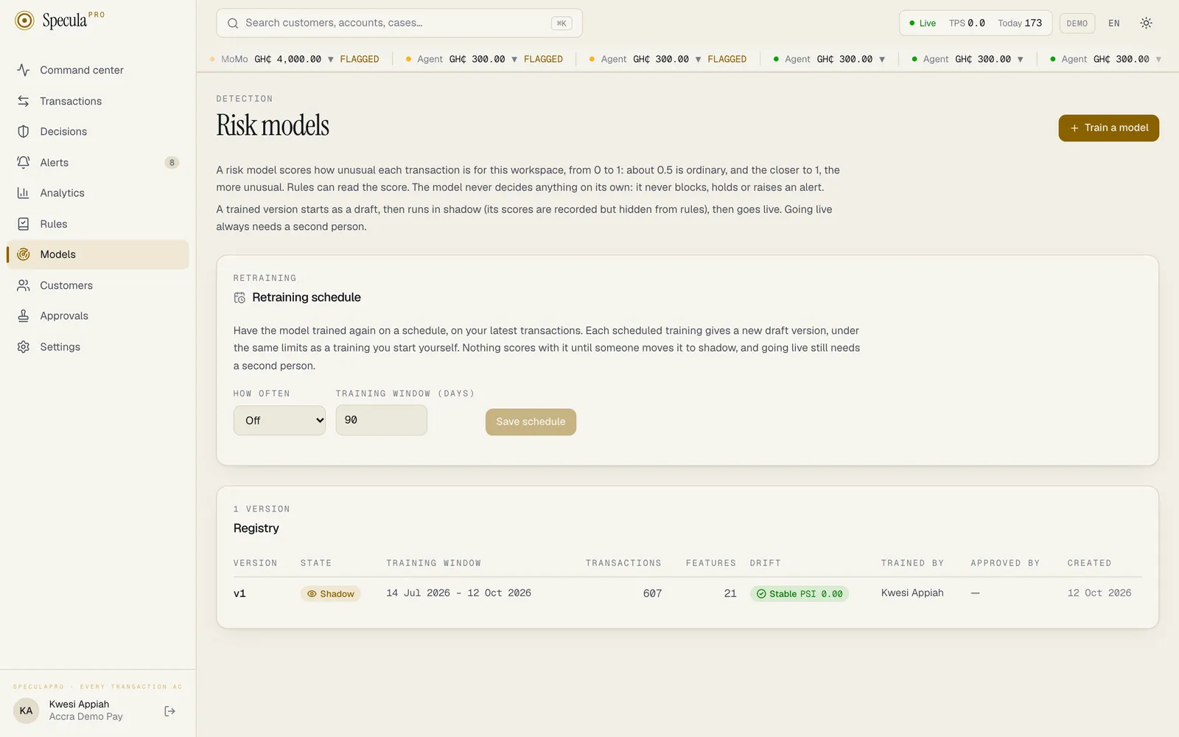Log out using the sign-out icon
The image size is (1179, 737).
(x=170, y=711)
